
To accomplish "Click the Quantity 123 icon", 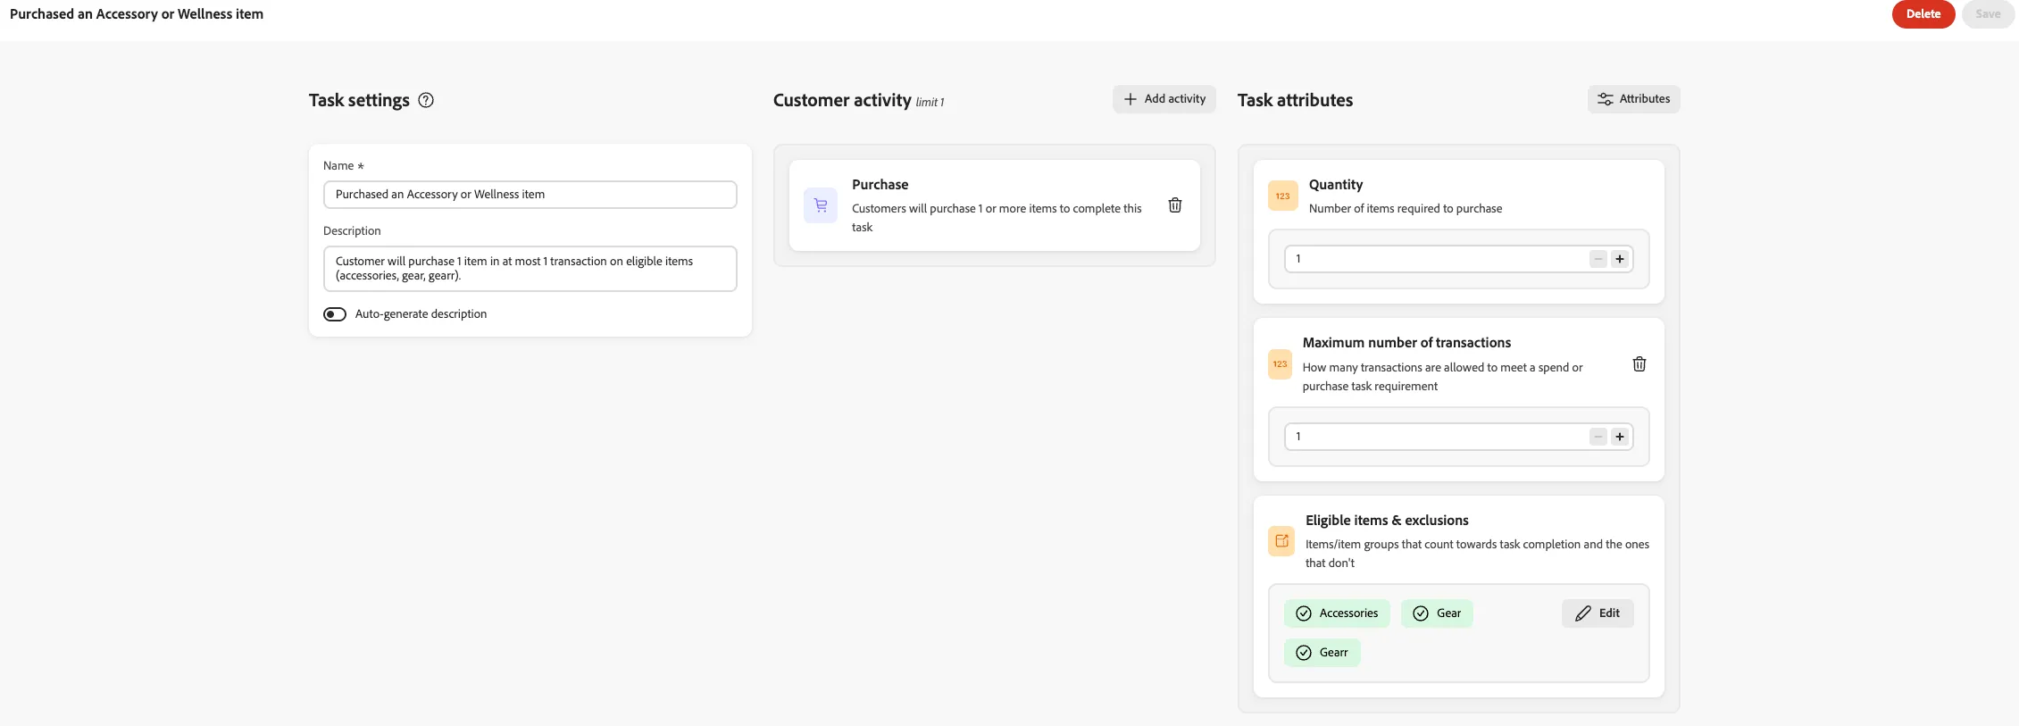I will click(x=1283, y=196).
